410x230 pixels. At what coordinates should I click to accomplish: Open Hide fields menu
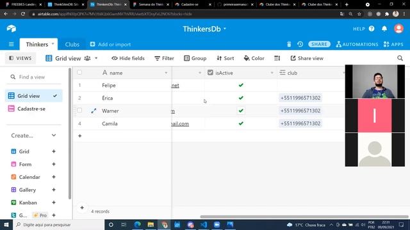(x=128, y=58)
